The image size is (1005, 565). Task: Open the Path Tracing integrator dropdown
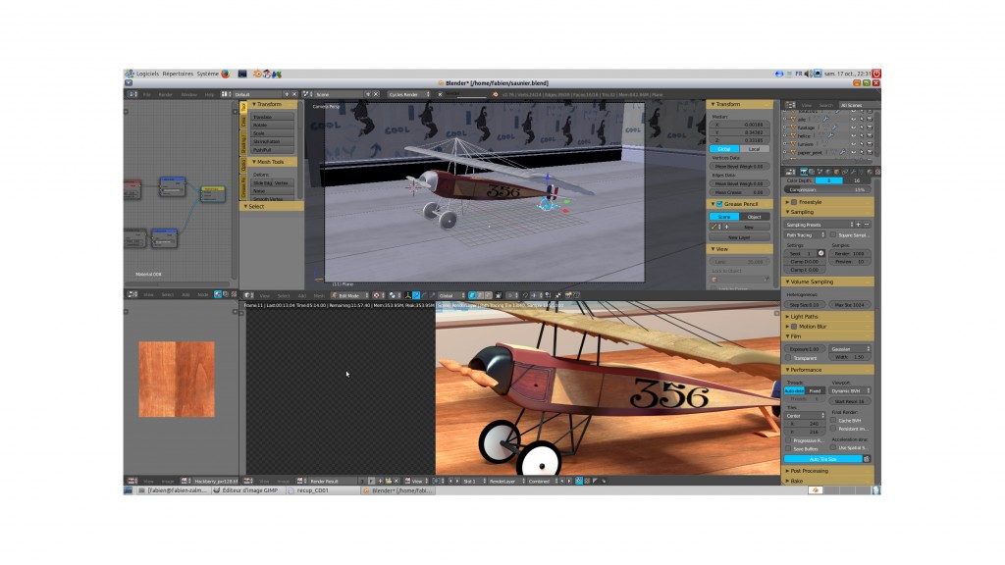coord(805,234)
